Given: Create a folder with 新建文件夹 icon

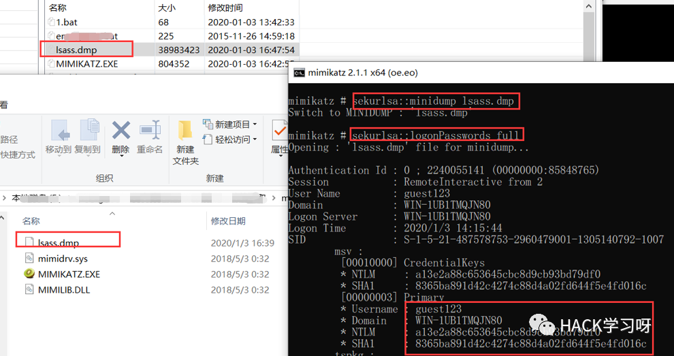Looking at the screenshot, I should click(185, 130).
